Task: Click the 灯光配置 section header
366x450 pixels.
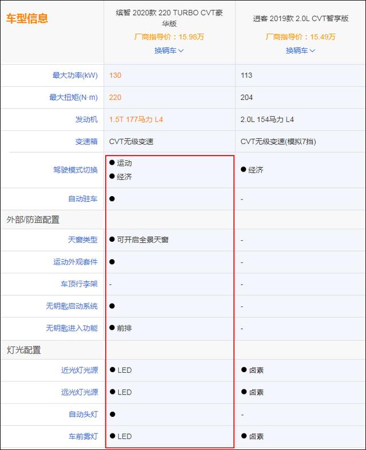Action: pyautogui.click(x=24, y=350)
